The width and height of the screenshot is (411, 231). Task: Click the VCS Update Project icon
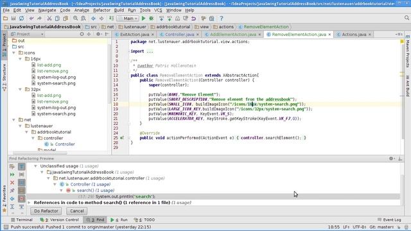point(161,19)
